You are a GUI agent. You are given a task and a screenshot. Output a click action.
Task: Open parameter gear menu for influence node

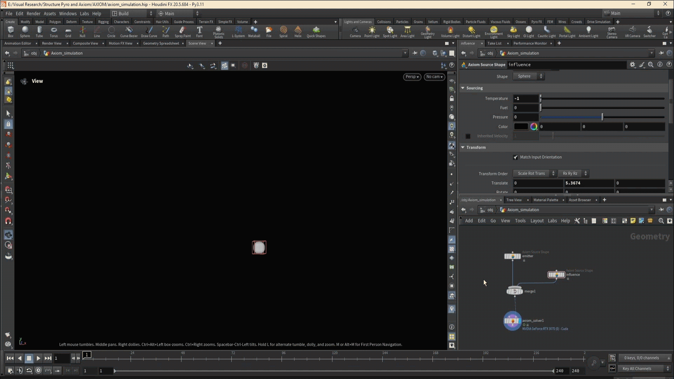tap(632, 65)
